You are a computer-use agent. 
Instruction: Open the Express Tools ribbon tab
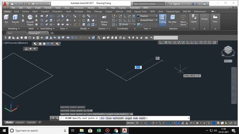140,12
